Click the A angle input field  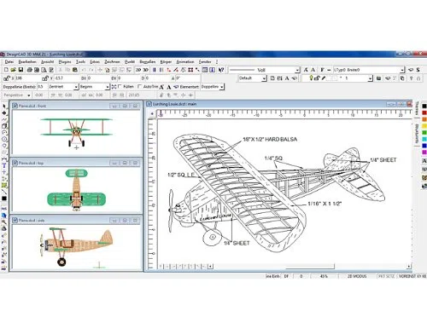[x=188, y=78]
